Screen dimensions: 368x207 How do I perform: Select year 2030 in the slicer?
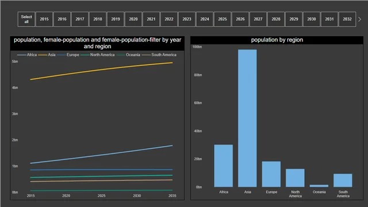click(312, 19)
